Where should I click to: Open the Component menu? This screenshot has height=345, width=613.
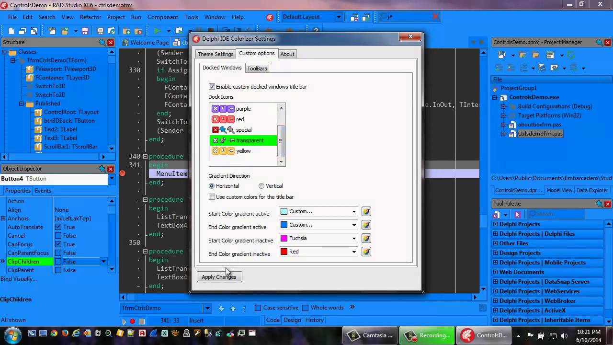point(163,17)
